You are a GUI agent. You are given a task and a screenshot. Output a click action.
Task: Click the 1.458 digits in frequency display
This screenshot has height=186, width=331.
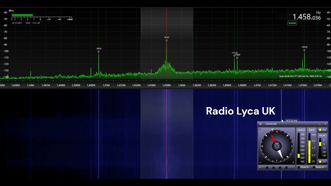point(302,17)
